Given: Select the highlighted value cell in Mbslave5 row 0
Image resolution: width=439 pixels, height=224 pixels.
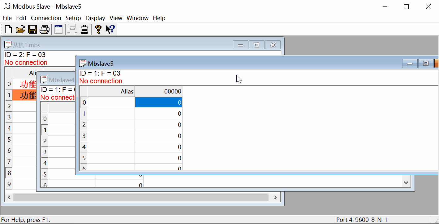Looking at the screenshot, I should 158,102.
